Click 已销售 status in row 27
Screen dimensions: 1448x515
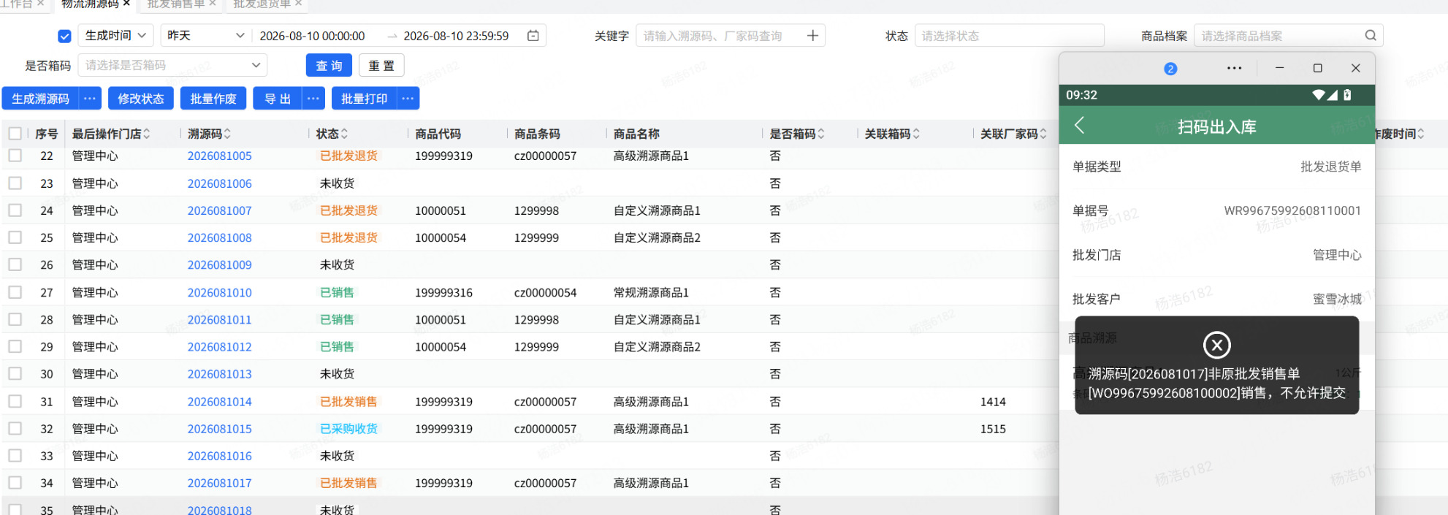[337, 292]
